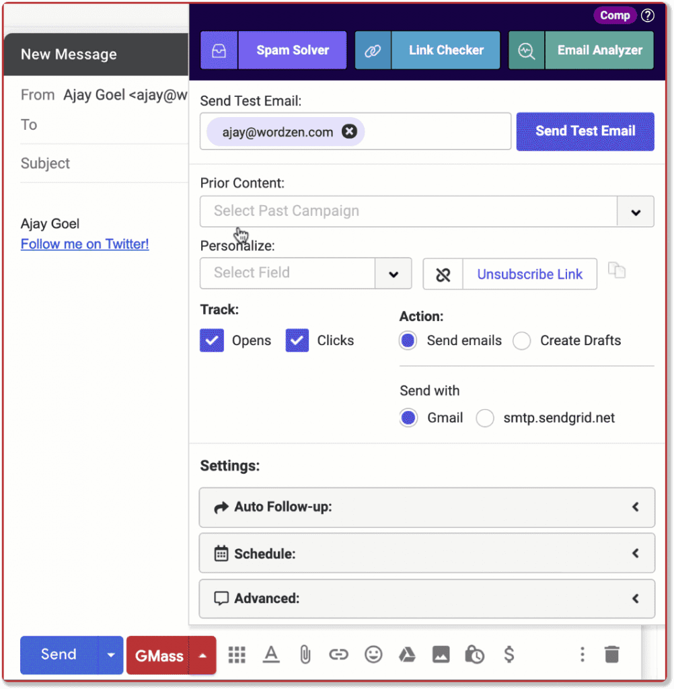Open text formatting options icon
674x689 pixels.
[271, 655]
